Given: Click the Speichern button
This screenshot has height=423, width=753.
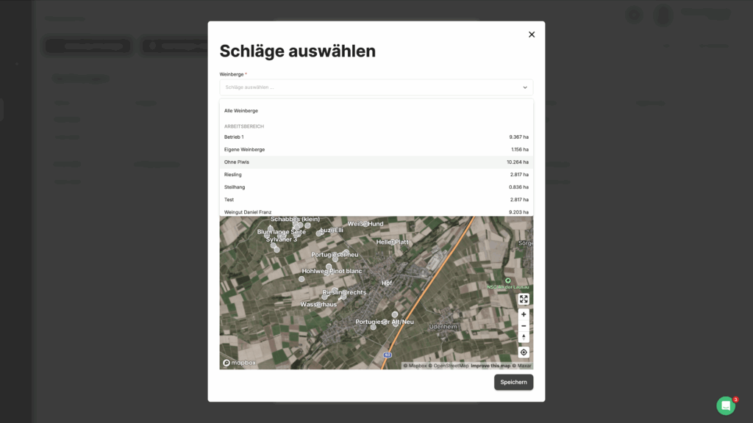Looking at the screenshot, I should 513,383.
